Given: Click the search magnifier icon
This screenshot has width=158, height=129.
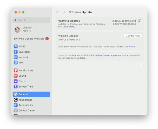Looking at the screenshot, I should (15, 20).
